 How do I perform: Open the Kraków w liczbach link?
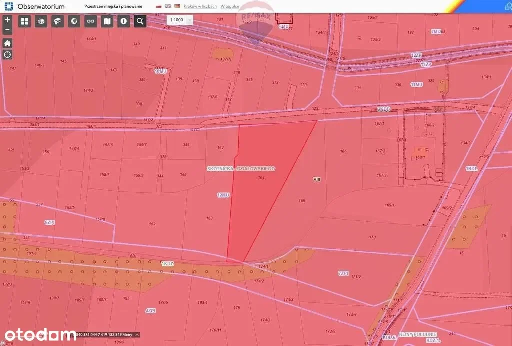[x=200, y=6]
